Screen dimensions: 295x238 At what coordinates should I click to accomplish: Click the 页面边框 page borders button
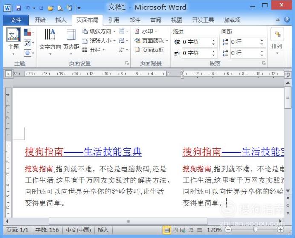(149, 50)
